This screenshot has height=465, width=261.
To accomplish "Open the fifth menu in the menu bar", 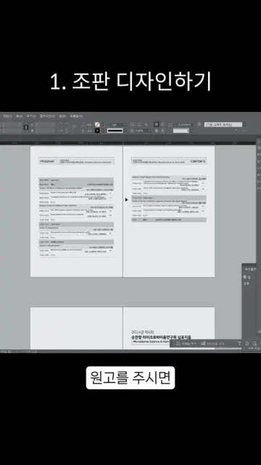I will pyautogui.click(x=62, y=116).
